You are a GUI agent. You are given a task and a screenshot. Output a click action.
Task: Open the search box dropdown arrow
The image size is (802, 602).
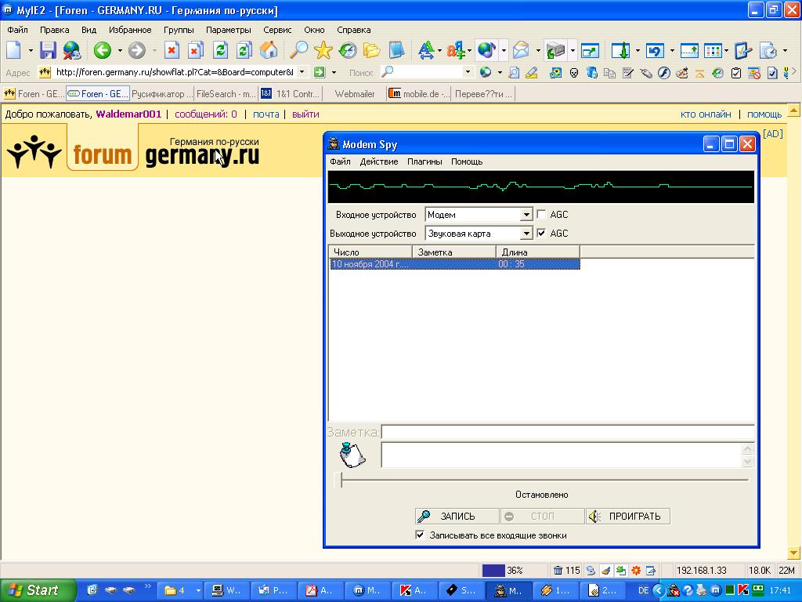click(x=468, y=72)
